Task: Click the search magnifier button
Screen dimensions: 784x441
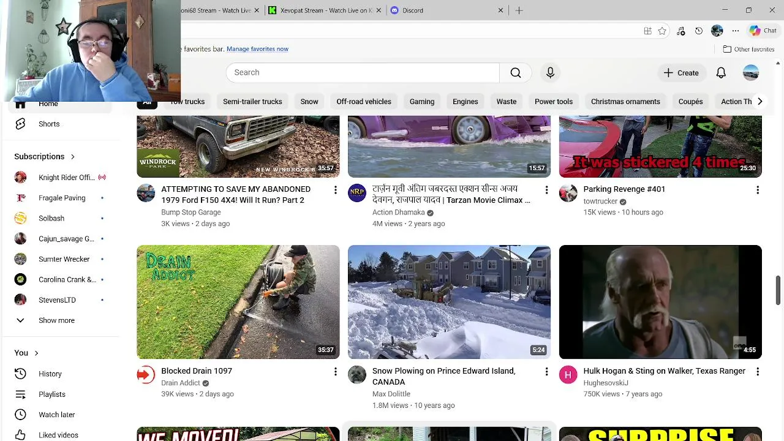Action: [x=516, y=72]
